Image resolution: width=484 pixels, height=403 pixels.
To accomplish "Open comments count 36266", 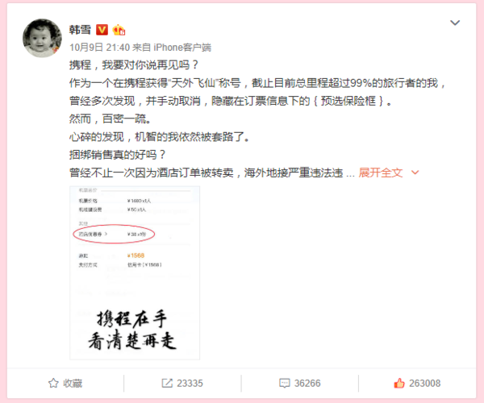I will point(307,384).
